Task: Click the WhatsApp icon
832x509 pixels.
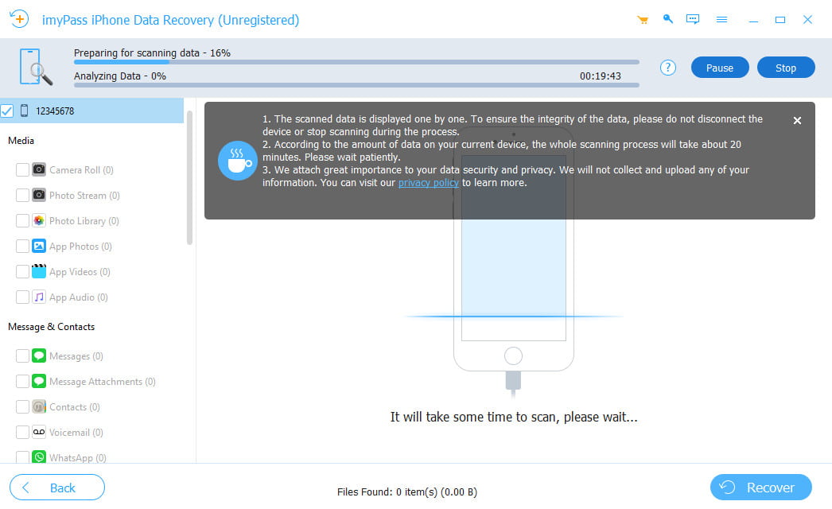Action: pyautogui.click(x=39, y=457)
